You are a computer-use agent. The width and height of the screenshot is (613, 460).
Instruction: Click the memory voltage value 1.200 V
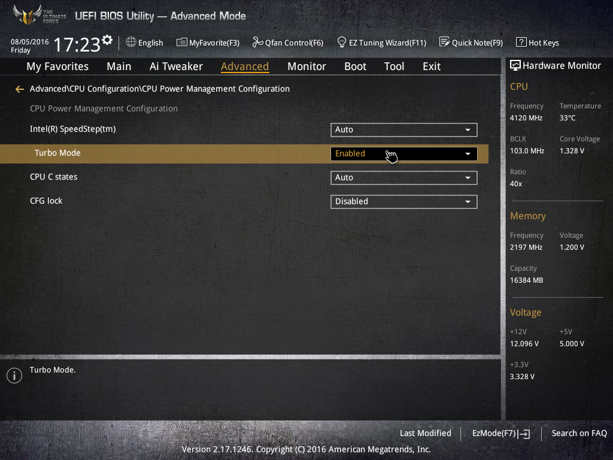[x=572, y=247]
